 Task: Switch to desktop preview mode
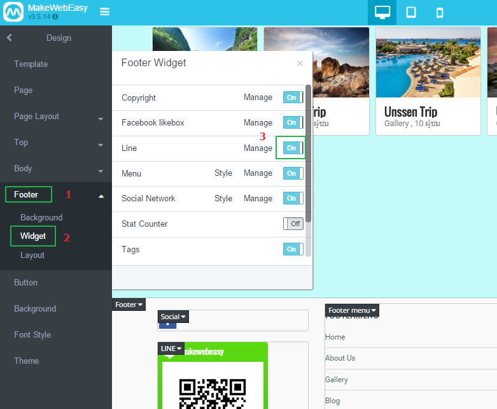tap(382, 13)
